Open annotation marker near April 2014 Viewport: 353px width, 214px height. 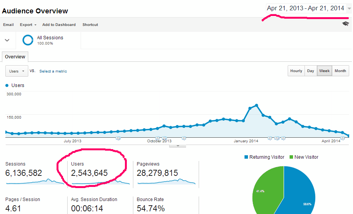[342, 138]
